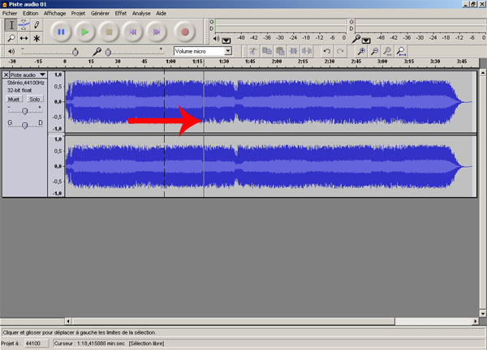Screen dimensions: 487x350
Task: Activate the Zoom magnifier tool
Action: coord(10,38)
